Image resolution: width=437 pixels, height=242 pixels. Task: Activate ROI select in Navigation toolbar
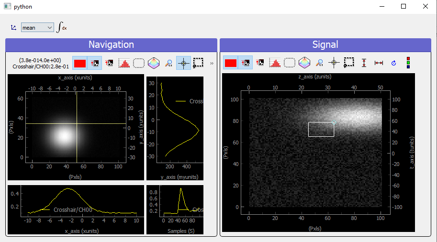pyautogui.click(x=198, y=63)
